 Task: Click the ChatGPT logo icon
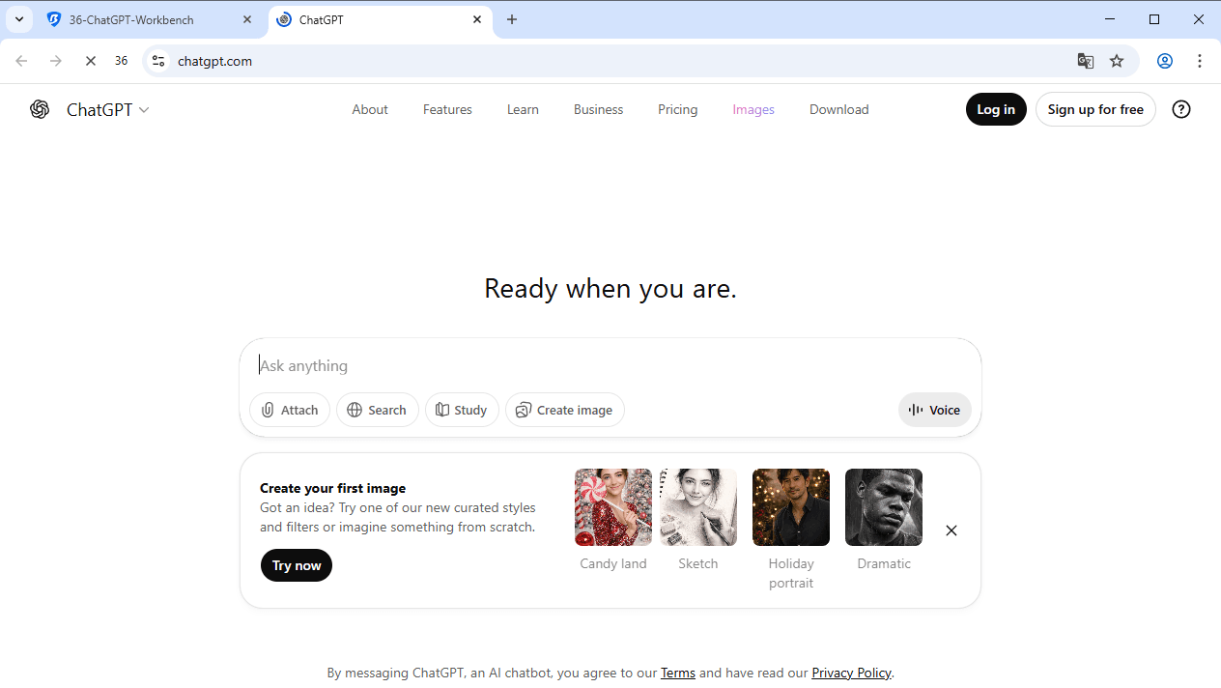[x=40, y=109]
